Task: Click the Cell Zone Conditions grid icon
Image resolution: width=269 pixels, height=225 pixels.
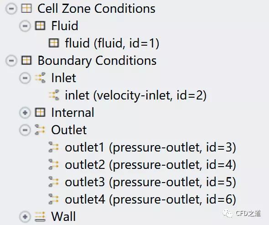Action: [26, 8]
